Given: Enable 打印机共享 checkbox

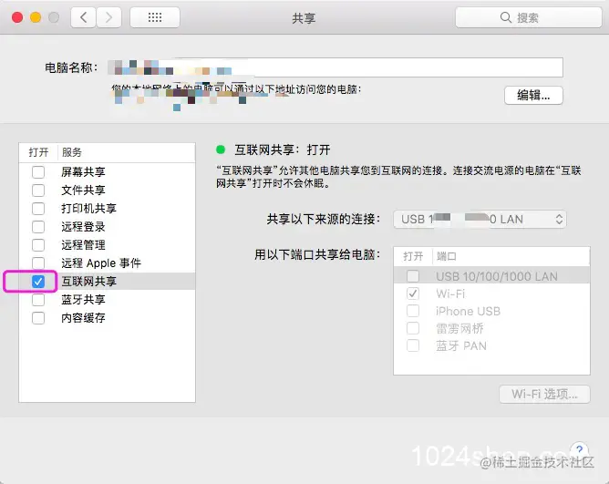Looking at the screenshot, I should click(38, 208).
